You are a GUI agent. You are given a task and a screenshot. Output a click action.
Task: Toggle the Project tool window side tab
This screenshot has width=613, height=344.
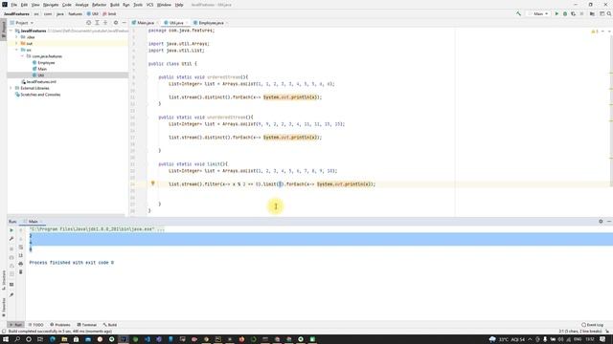(x=4, y=30)
